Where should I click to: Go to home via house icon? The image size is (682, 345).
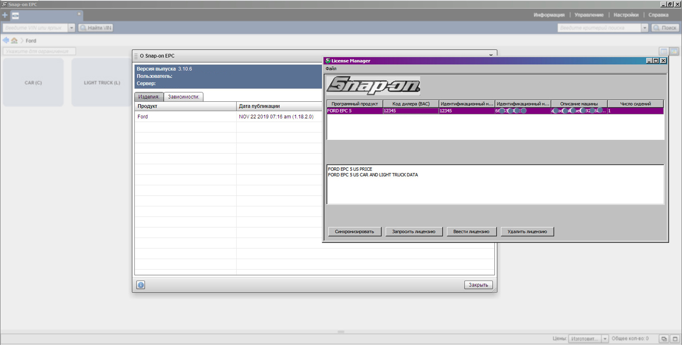click(14, 40)
